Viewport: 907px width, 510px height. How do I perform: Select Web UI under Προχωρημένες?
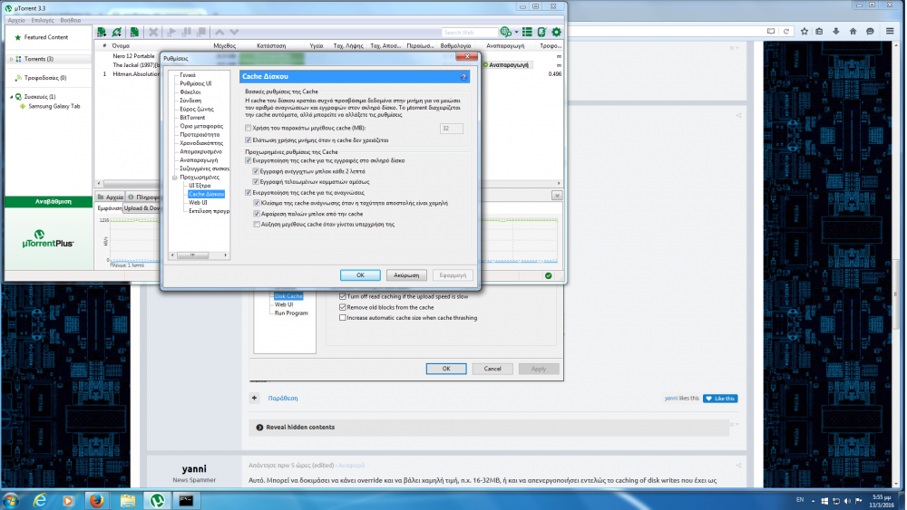click(x=198, y=203)
